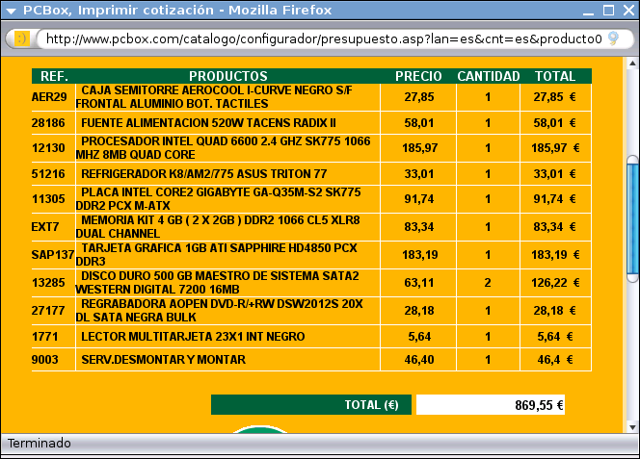Select reference SAP137
640x459 pixels.
53,255
